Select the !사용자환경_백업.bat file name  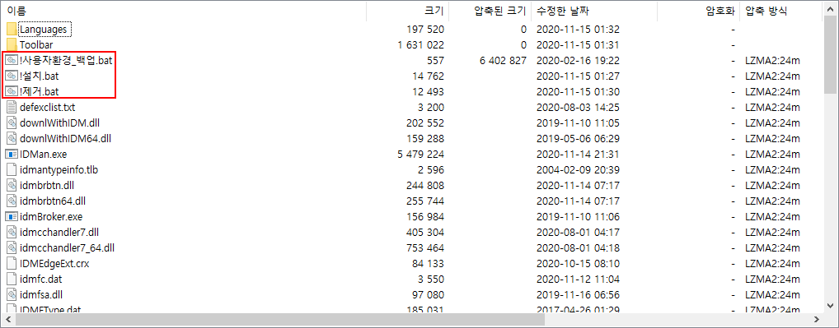coord(66,60)
